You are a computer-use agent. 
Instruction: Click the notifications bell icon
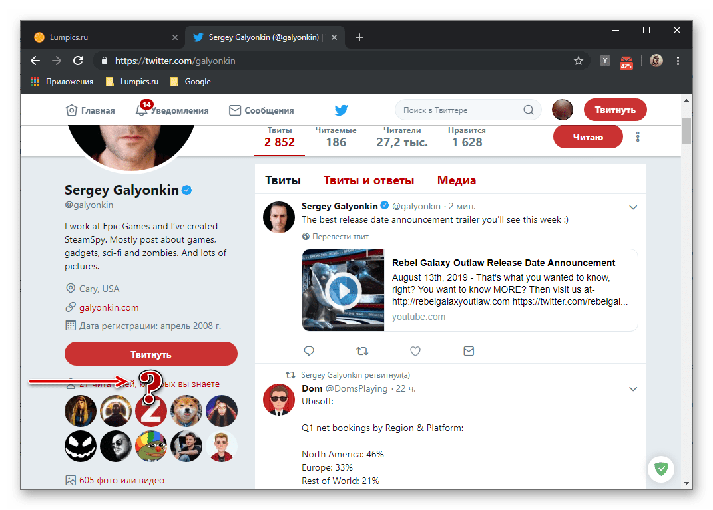[141, 110]
